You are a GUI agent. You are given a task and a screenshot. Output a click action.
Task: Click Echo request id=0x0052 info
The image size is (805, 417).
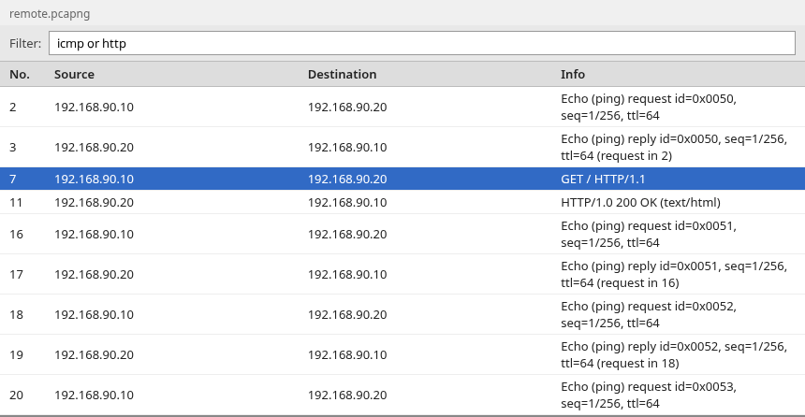tap(649, 314)
